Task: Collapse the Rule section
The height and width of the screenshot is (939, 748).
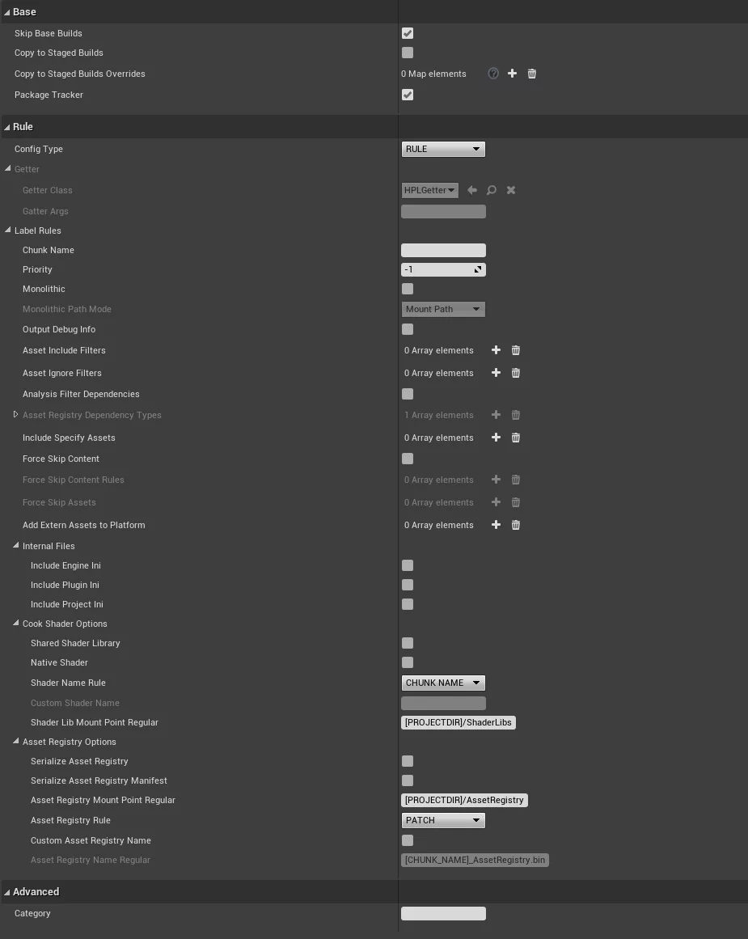Action: 7,127
